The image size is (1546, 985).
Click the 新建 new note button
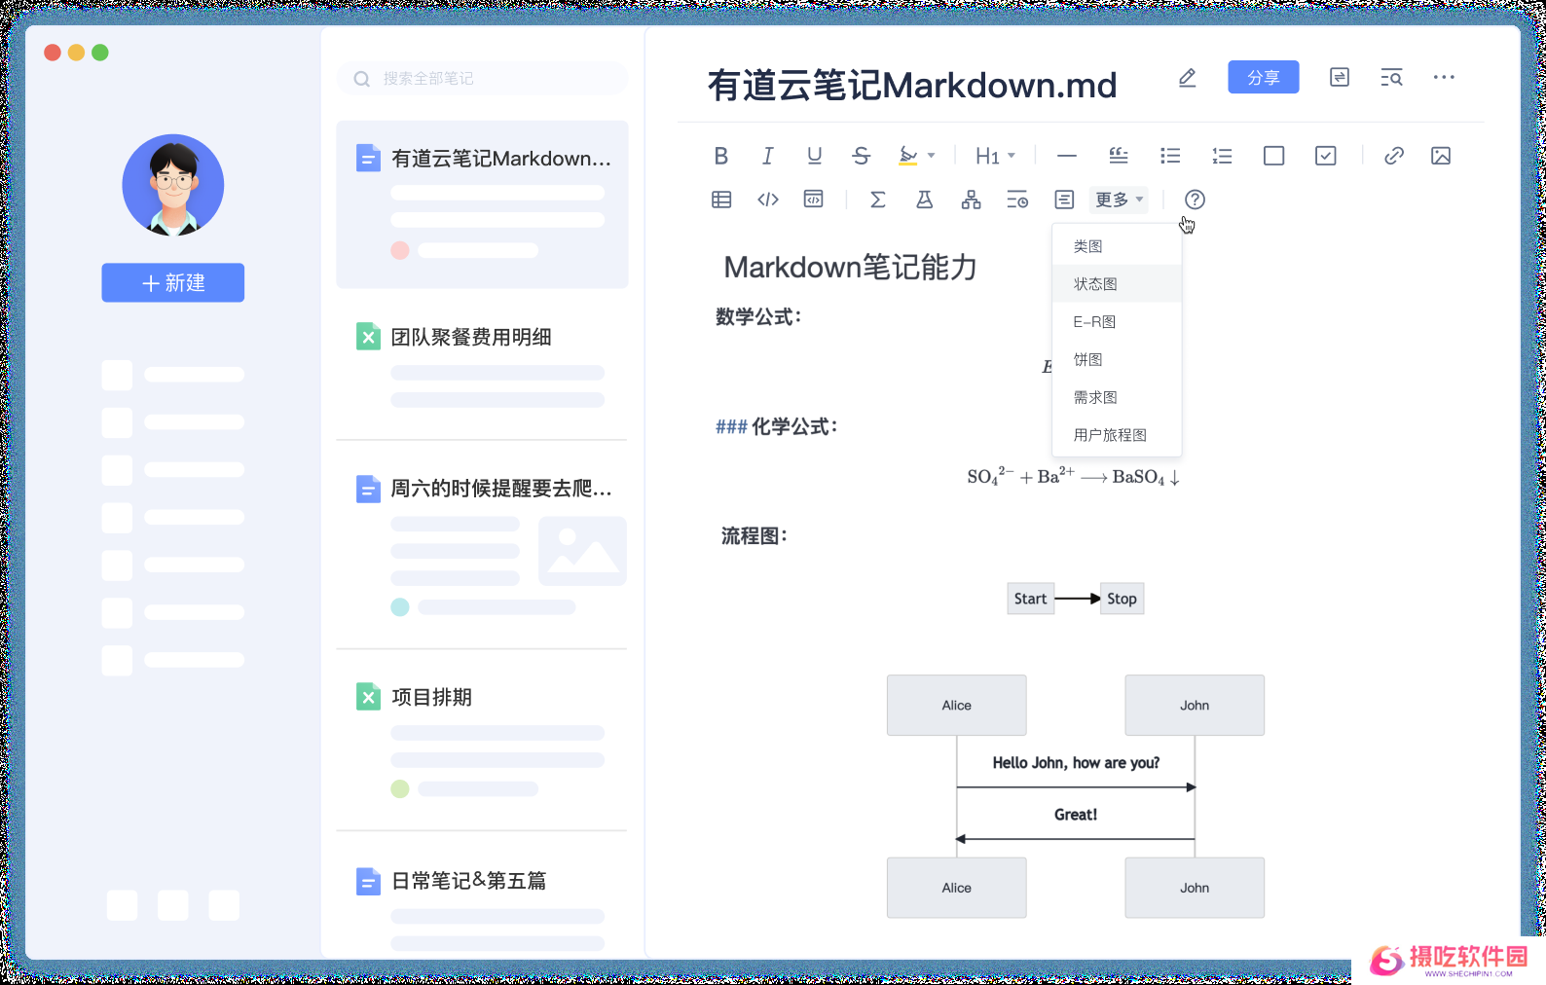pos(173,283)
